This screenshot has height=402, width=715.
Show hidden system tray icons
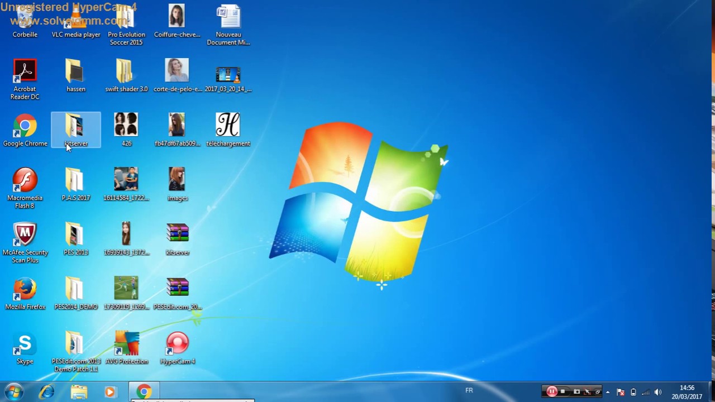tap(608, 392)
